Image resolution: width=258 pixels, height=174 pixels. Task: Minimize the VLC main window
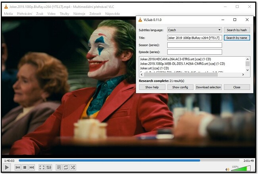click(225, 7)
